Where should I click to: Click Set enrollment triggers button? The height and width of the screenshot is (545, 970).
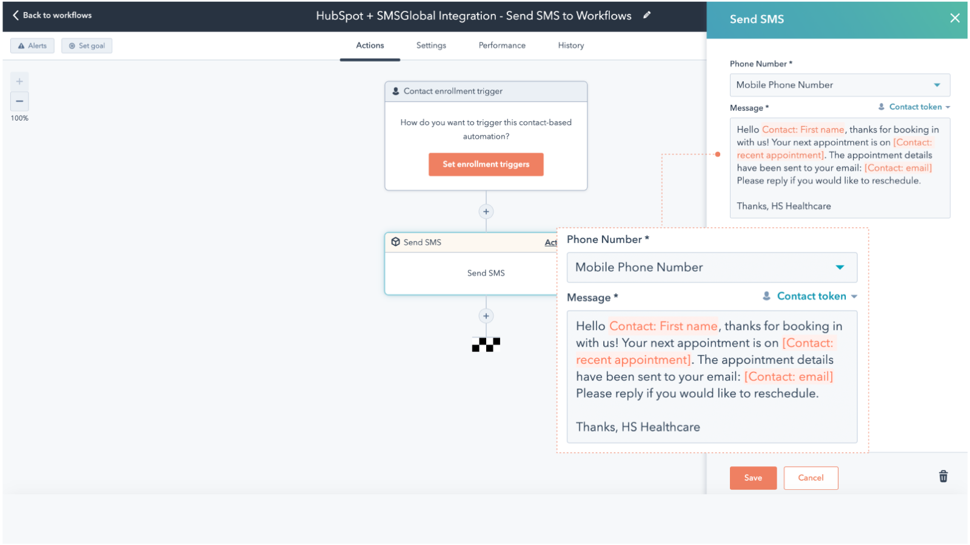pyautogui.click(x=486, y=164)
